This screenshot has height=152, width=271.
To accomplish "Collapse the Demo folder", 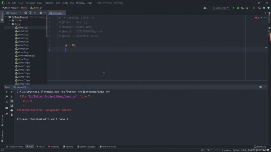I will click(x=9, y=24).
